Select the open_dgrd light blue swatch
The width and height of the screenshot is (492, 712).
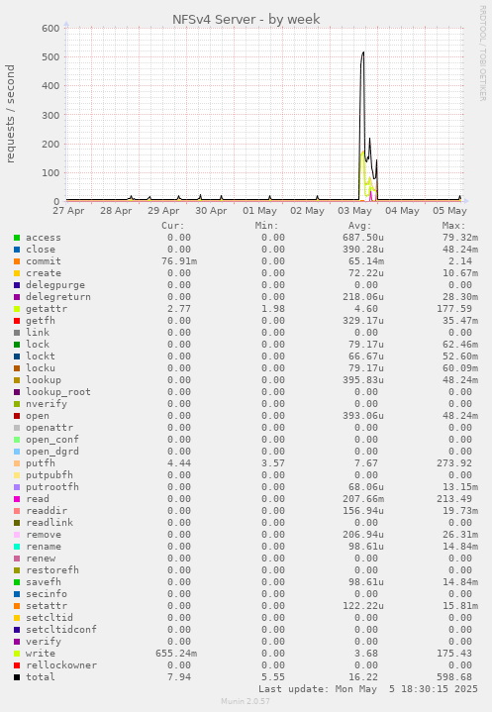tap(17, 452)
